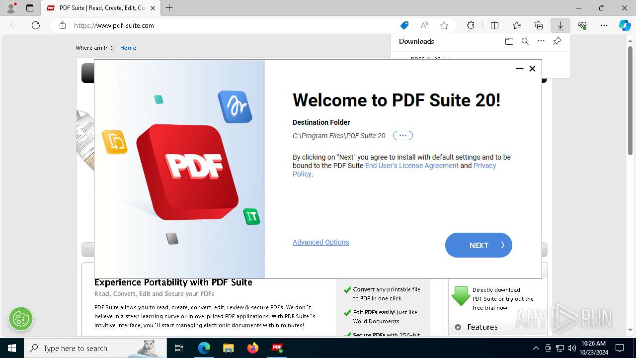Click taskbar search box
The height and width of the screenshot is (358, 636).
(x=96, y=348)
